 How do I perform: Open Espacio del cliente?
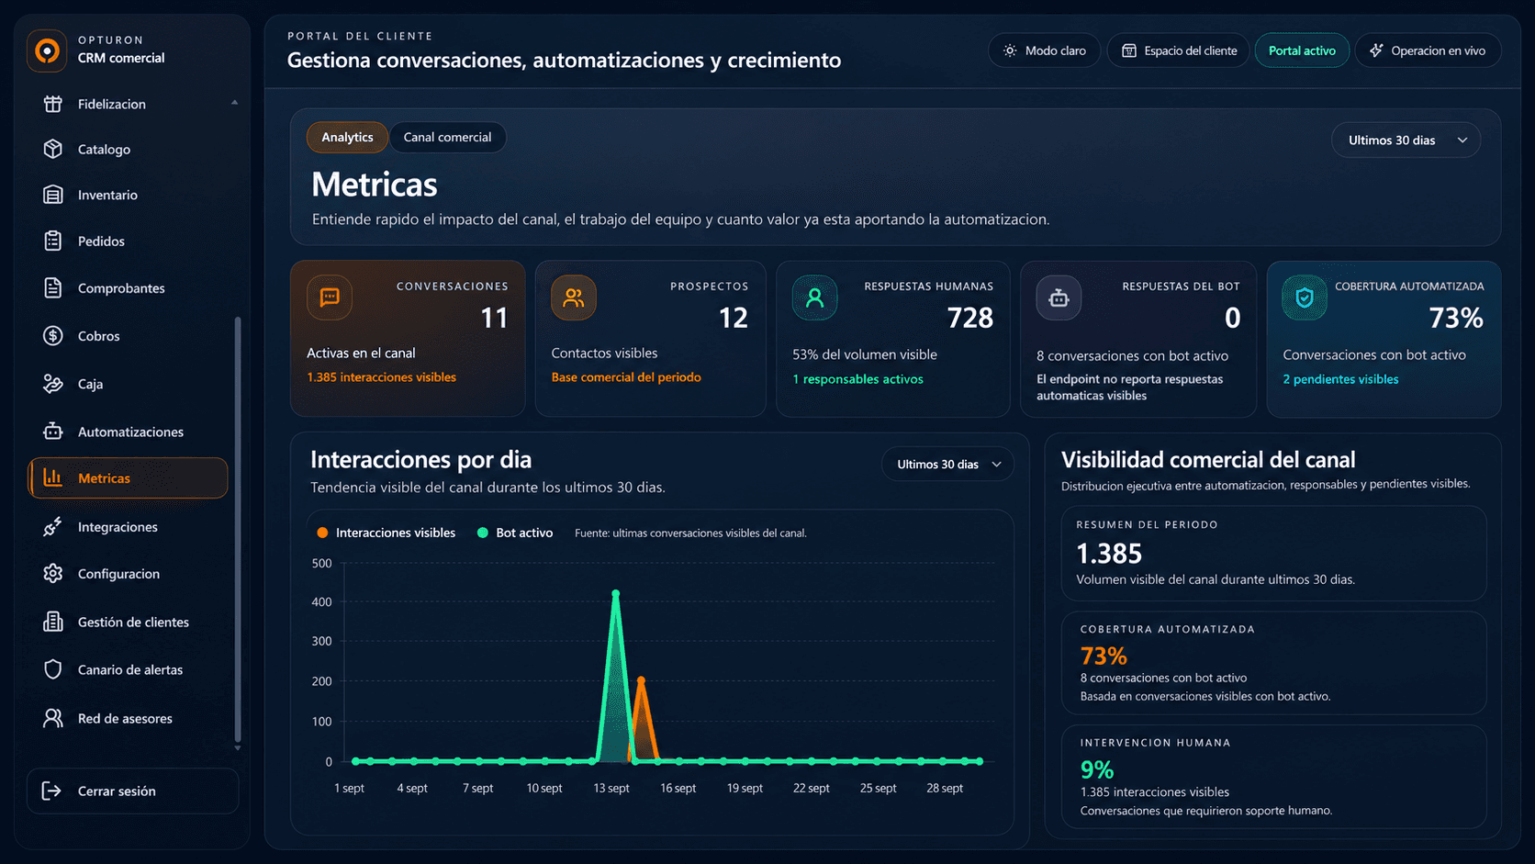pos(1179,50)
